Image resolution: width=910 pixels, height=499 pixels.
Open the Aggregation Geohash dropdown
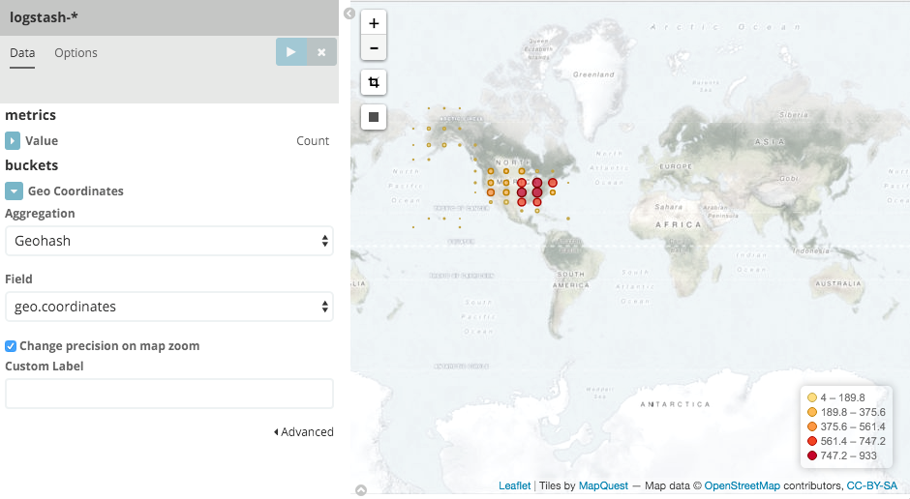tap(169, 241)
